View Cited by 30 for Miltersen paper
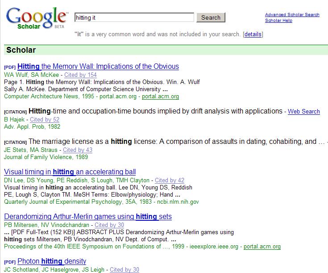 [x=109, y=225]
